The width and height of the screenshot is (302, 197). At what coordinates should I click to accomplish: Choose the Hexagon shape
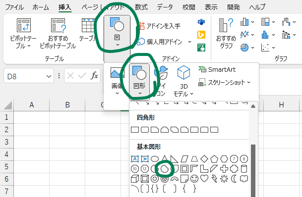(x=224, y=159)
